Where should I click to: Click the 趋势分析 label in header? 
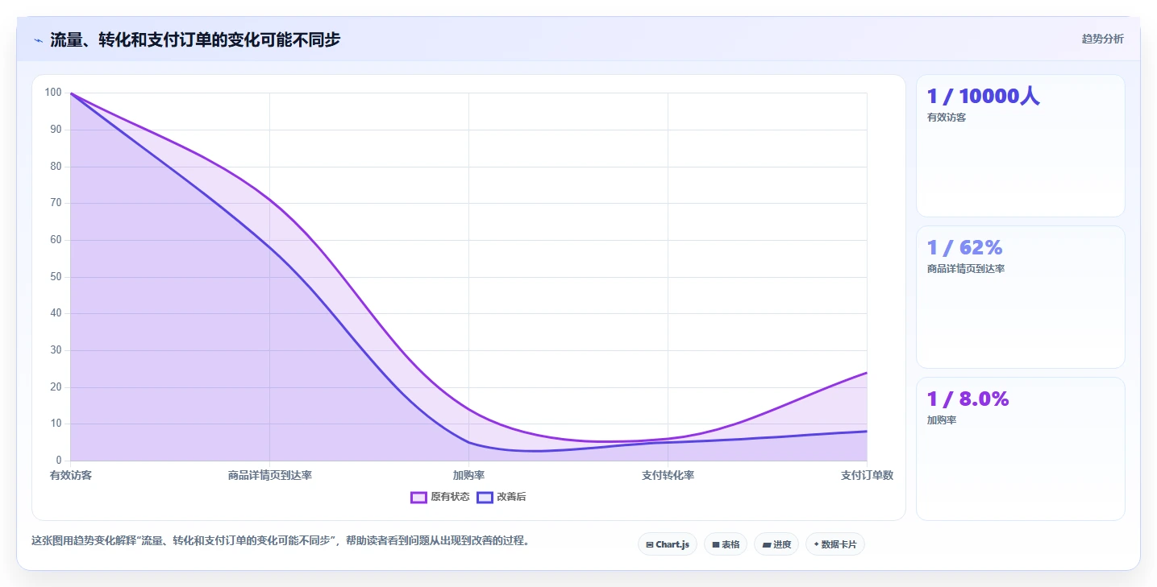pyautogui.click(x=1102, y=39)
